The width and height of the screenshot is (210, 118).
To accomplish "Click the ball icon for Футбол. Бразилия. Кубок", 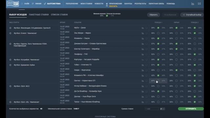I will (x=10, y=65).
